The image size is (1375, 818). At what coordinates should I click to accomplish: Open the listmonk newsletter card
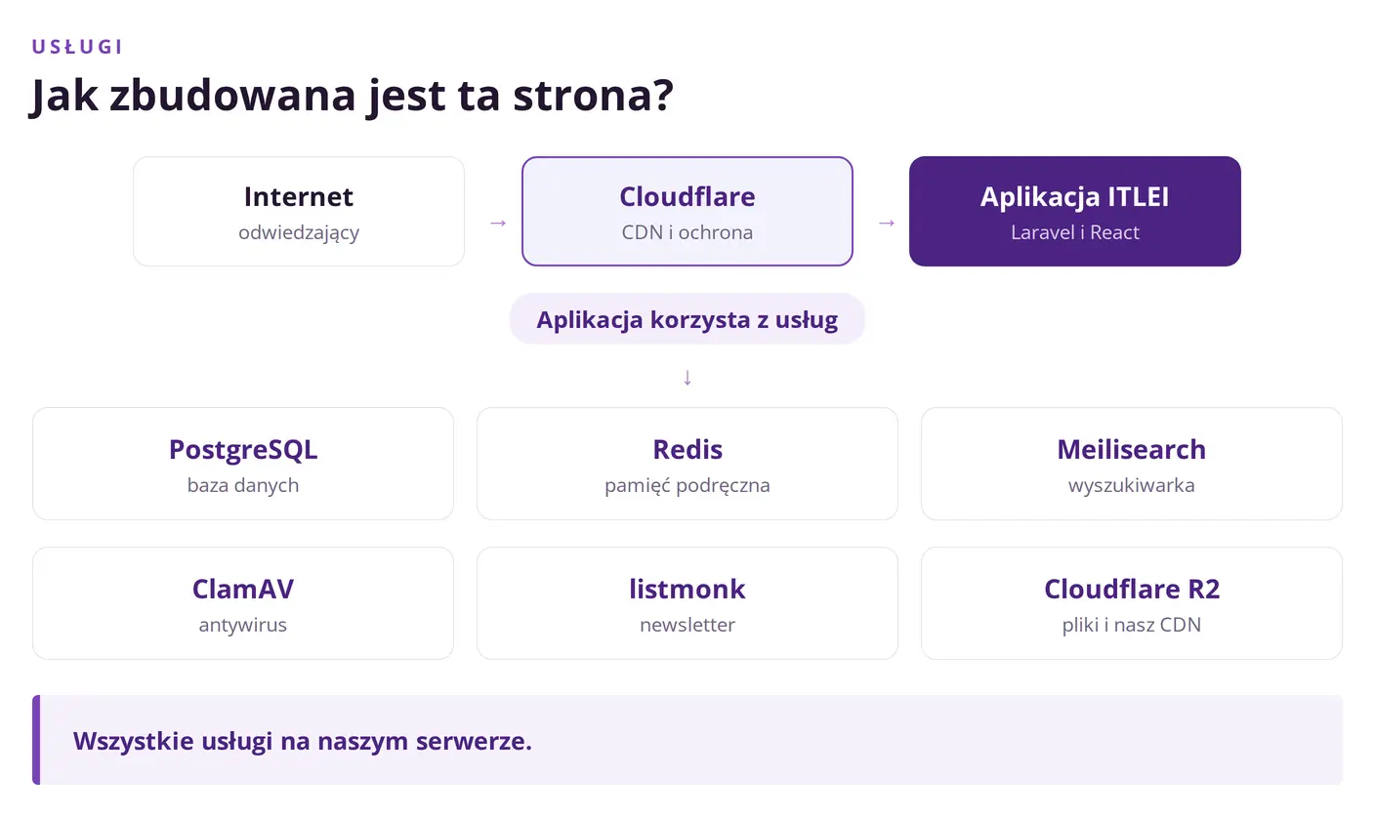click(x=687, y=603)
